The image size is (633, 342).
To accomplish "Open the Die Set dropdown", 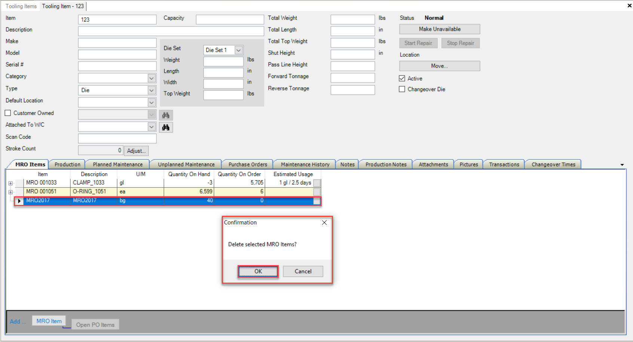I will point(238,50).
